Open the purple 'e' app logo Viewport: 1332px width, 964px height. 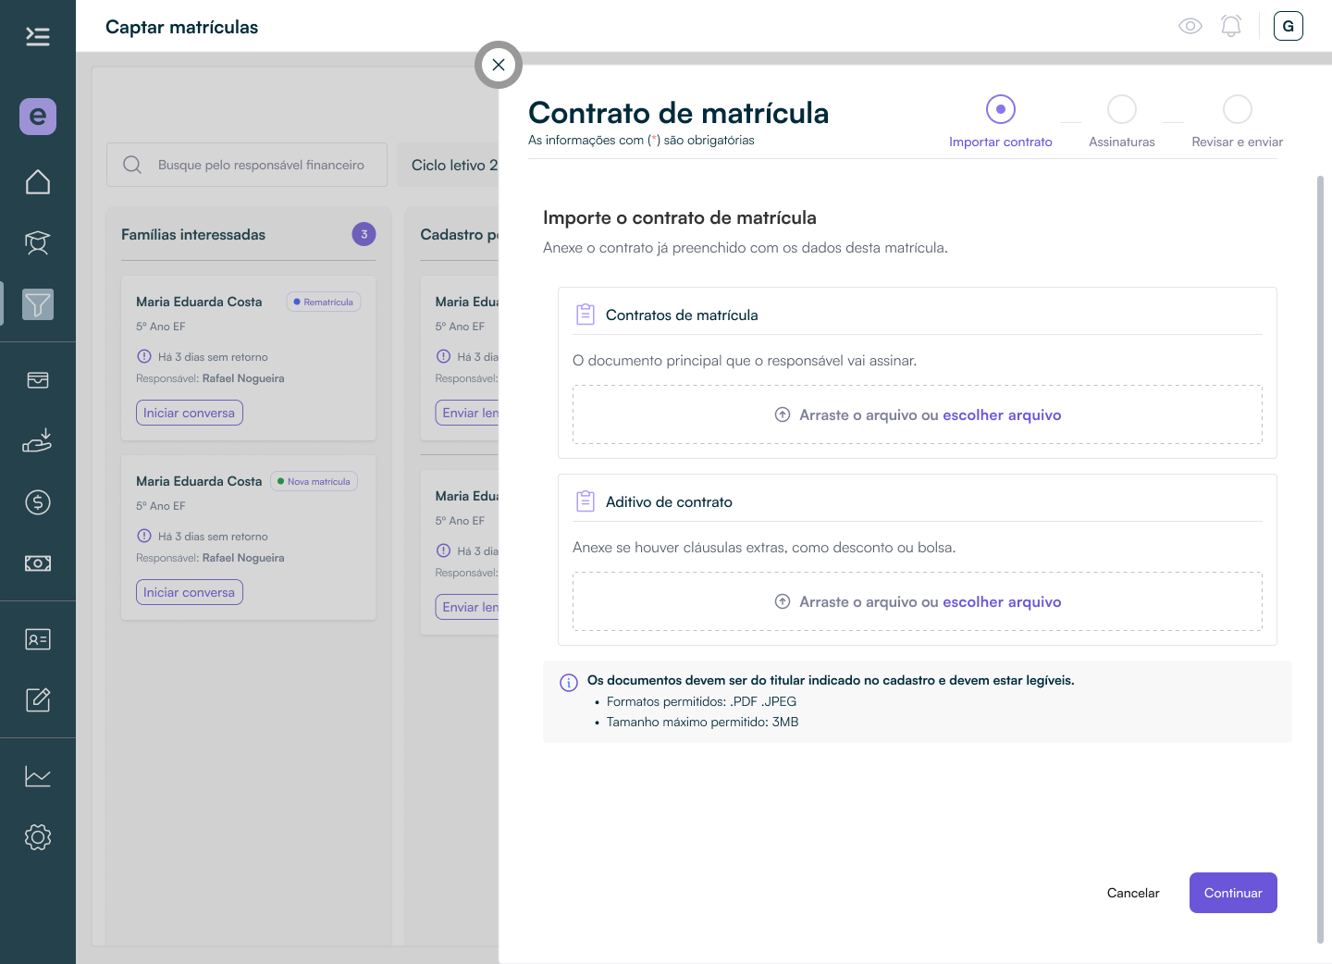[x=38, y=117]
